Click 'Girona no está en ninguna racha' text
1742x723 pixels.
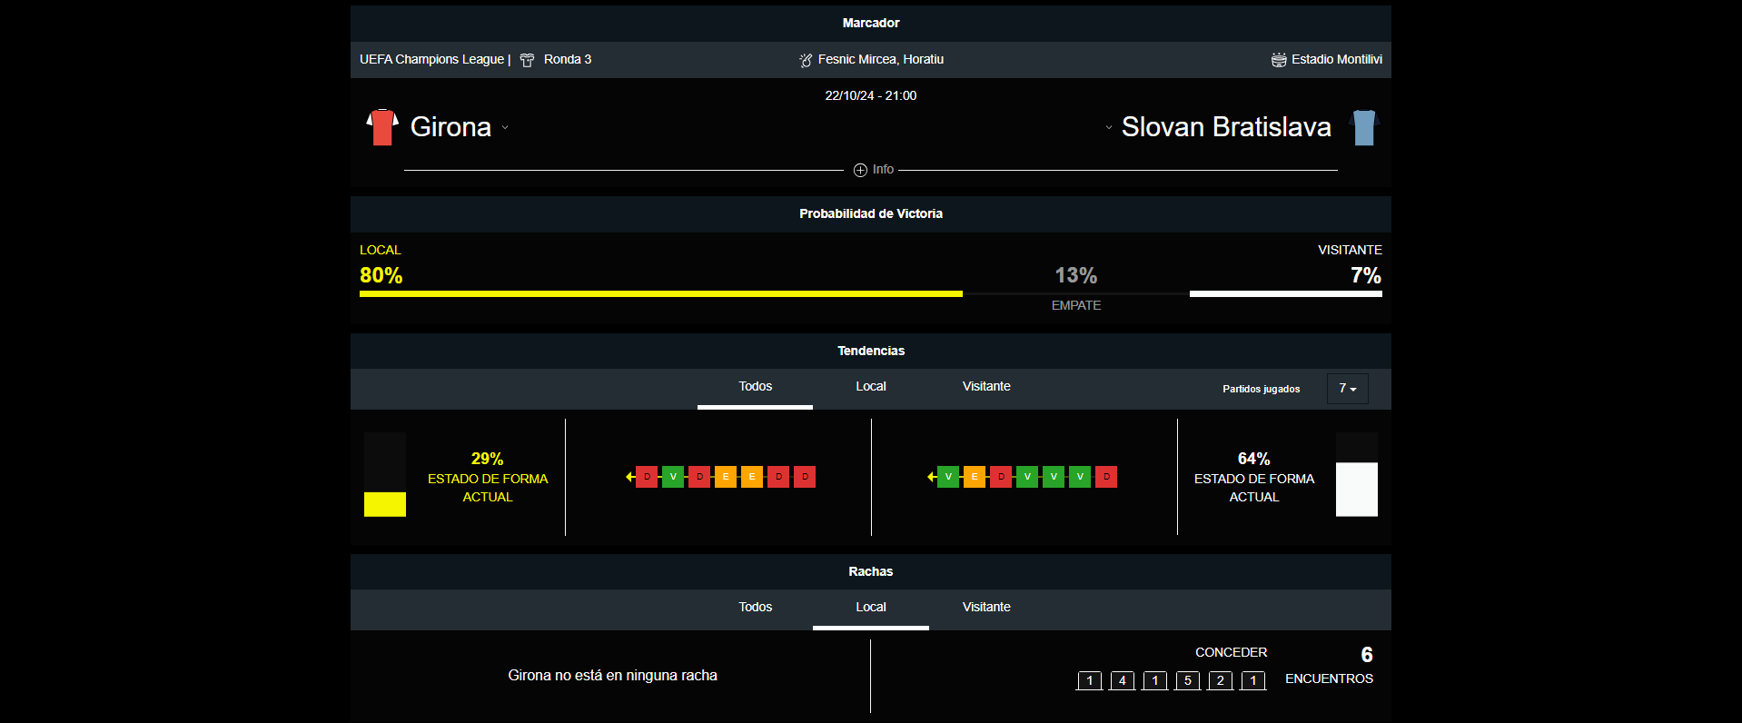coord(613,676)
